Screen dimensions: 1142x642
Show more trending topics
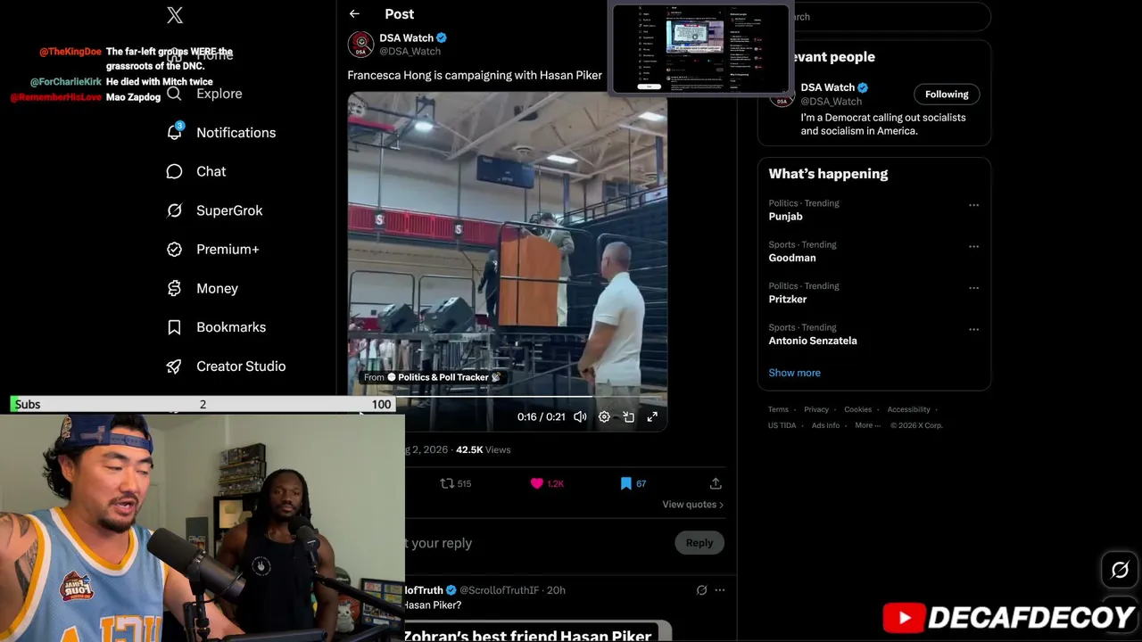794,373
